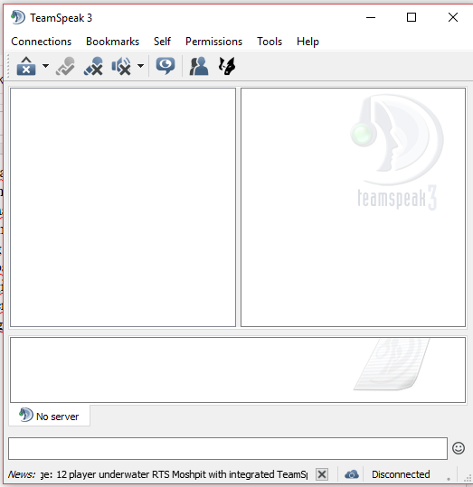473x487 pixels.
Task: Click the Connect toolbar icon
Action: [26, 66]
